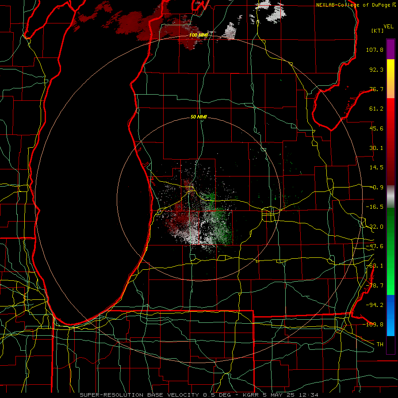This screenshot has height=398, width=398.
Task: Click the -78.7 velocity scale value
Action: pos(375,286)
